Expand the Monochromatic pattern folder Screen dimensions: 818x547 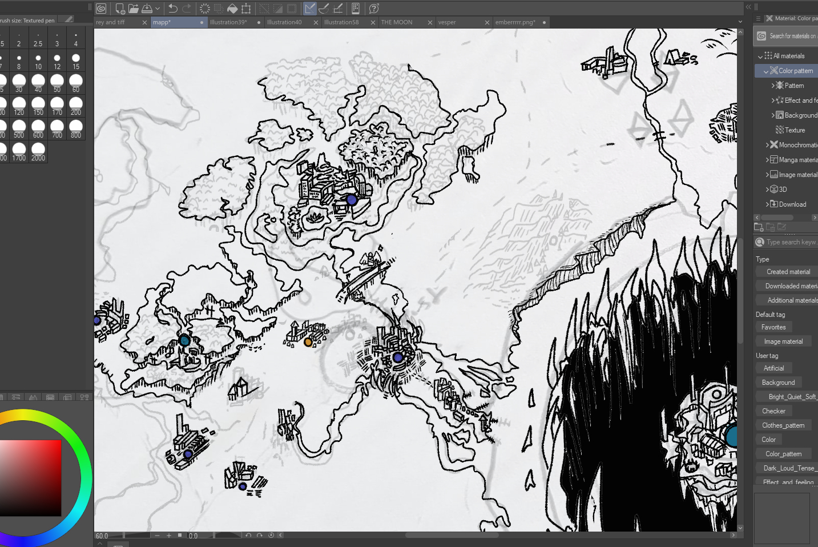pos(767,145)
